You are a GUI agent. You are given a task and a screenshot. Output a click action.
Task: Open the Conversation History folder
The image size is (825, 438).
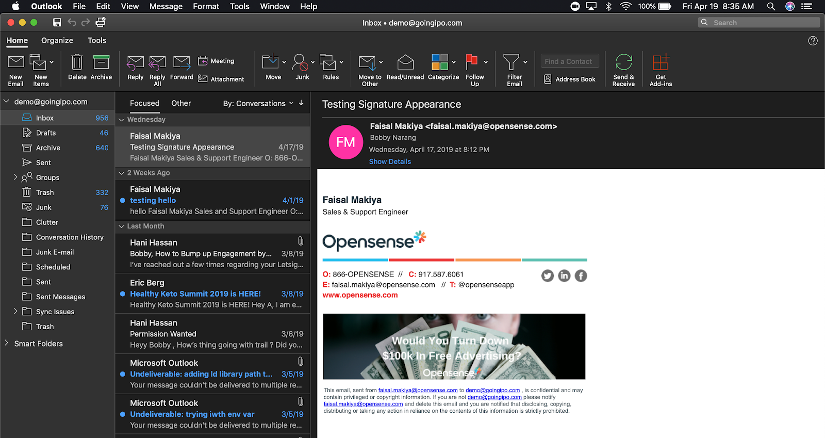(57, 237)
